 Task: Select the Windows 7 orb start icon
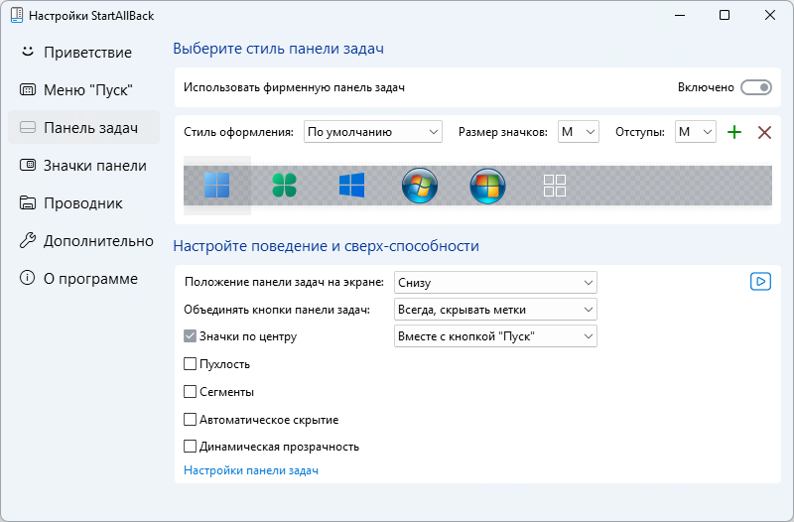420,185
